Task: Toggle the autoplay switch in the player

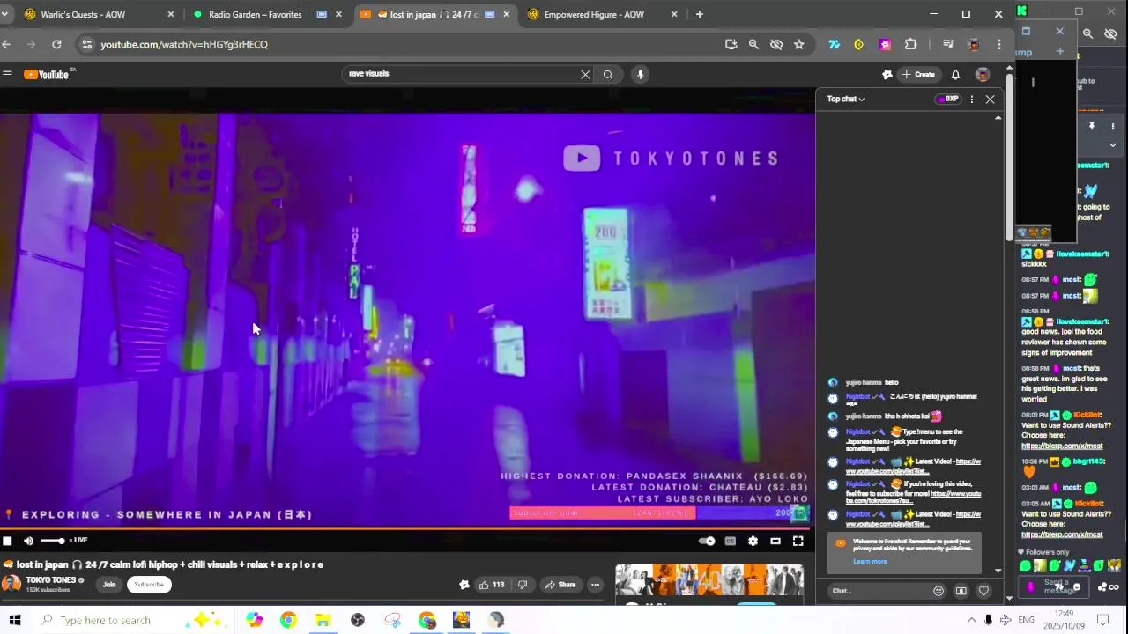Action: pyautogui.click(x=707, y=541)
